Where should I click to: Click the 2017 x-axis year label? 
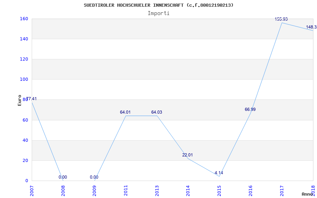coord(282,191)
